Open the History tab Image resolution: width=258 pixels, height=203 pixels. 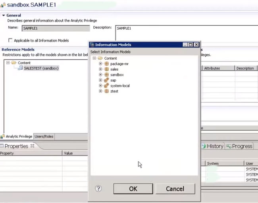click(x=213, y=146)
